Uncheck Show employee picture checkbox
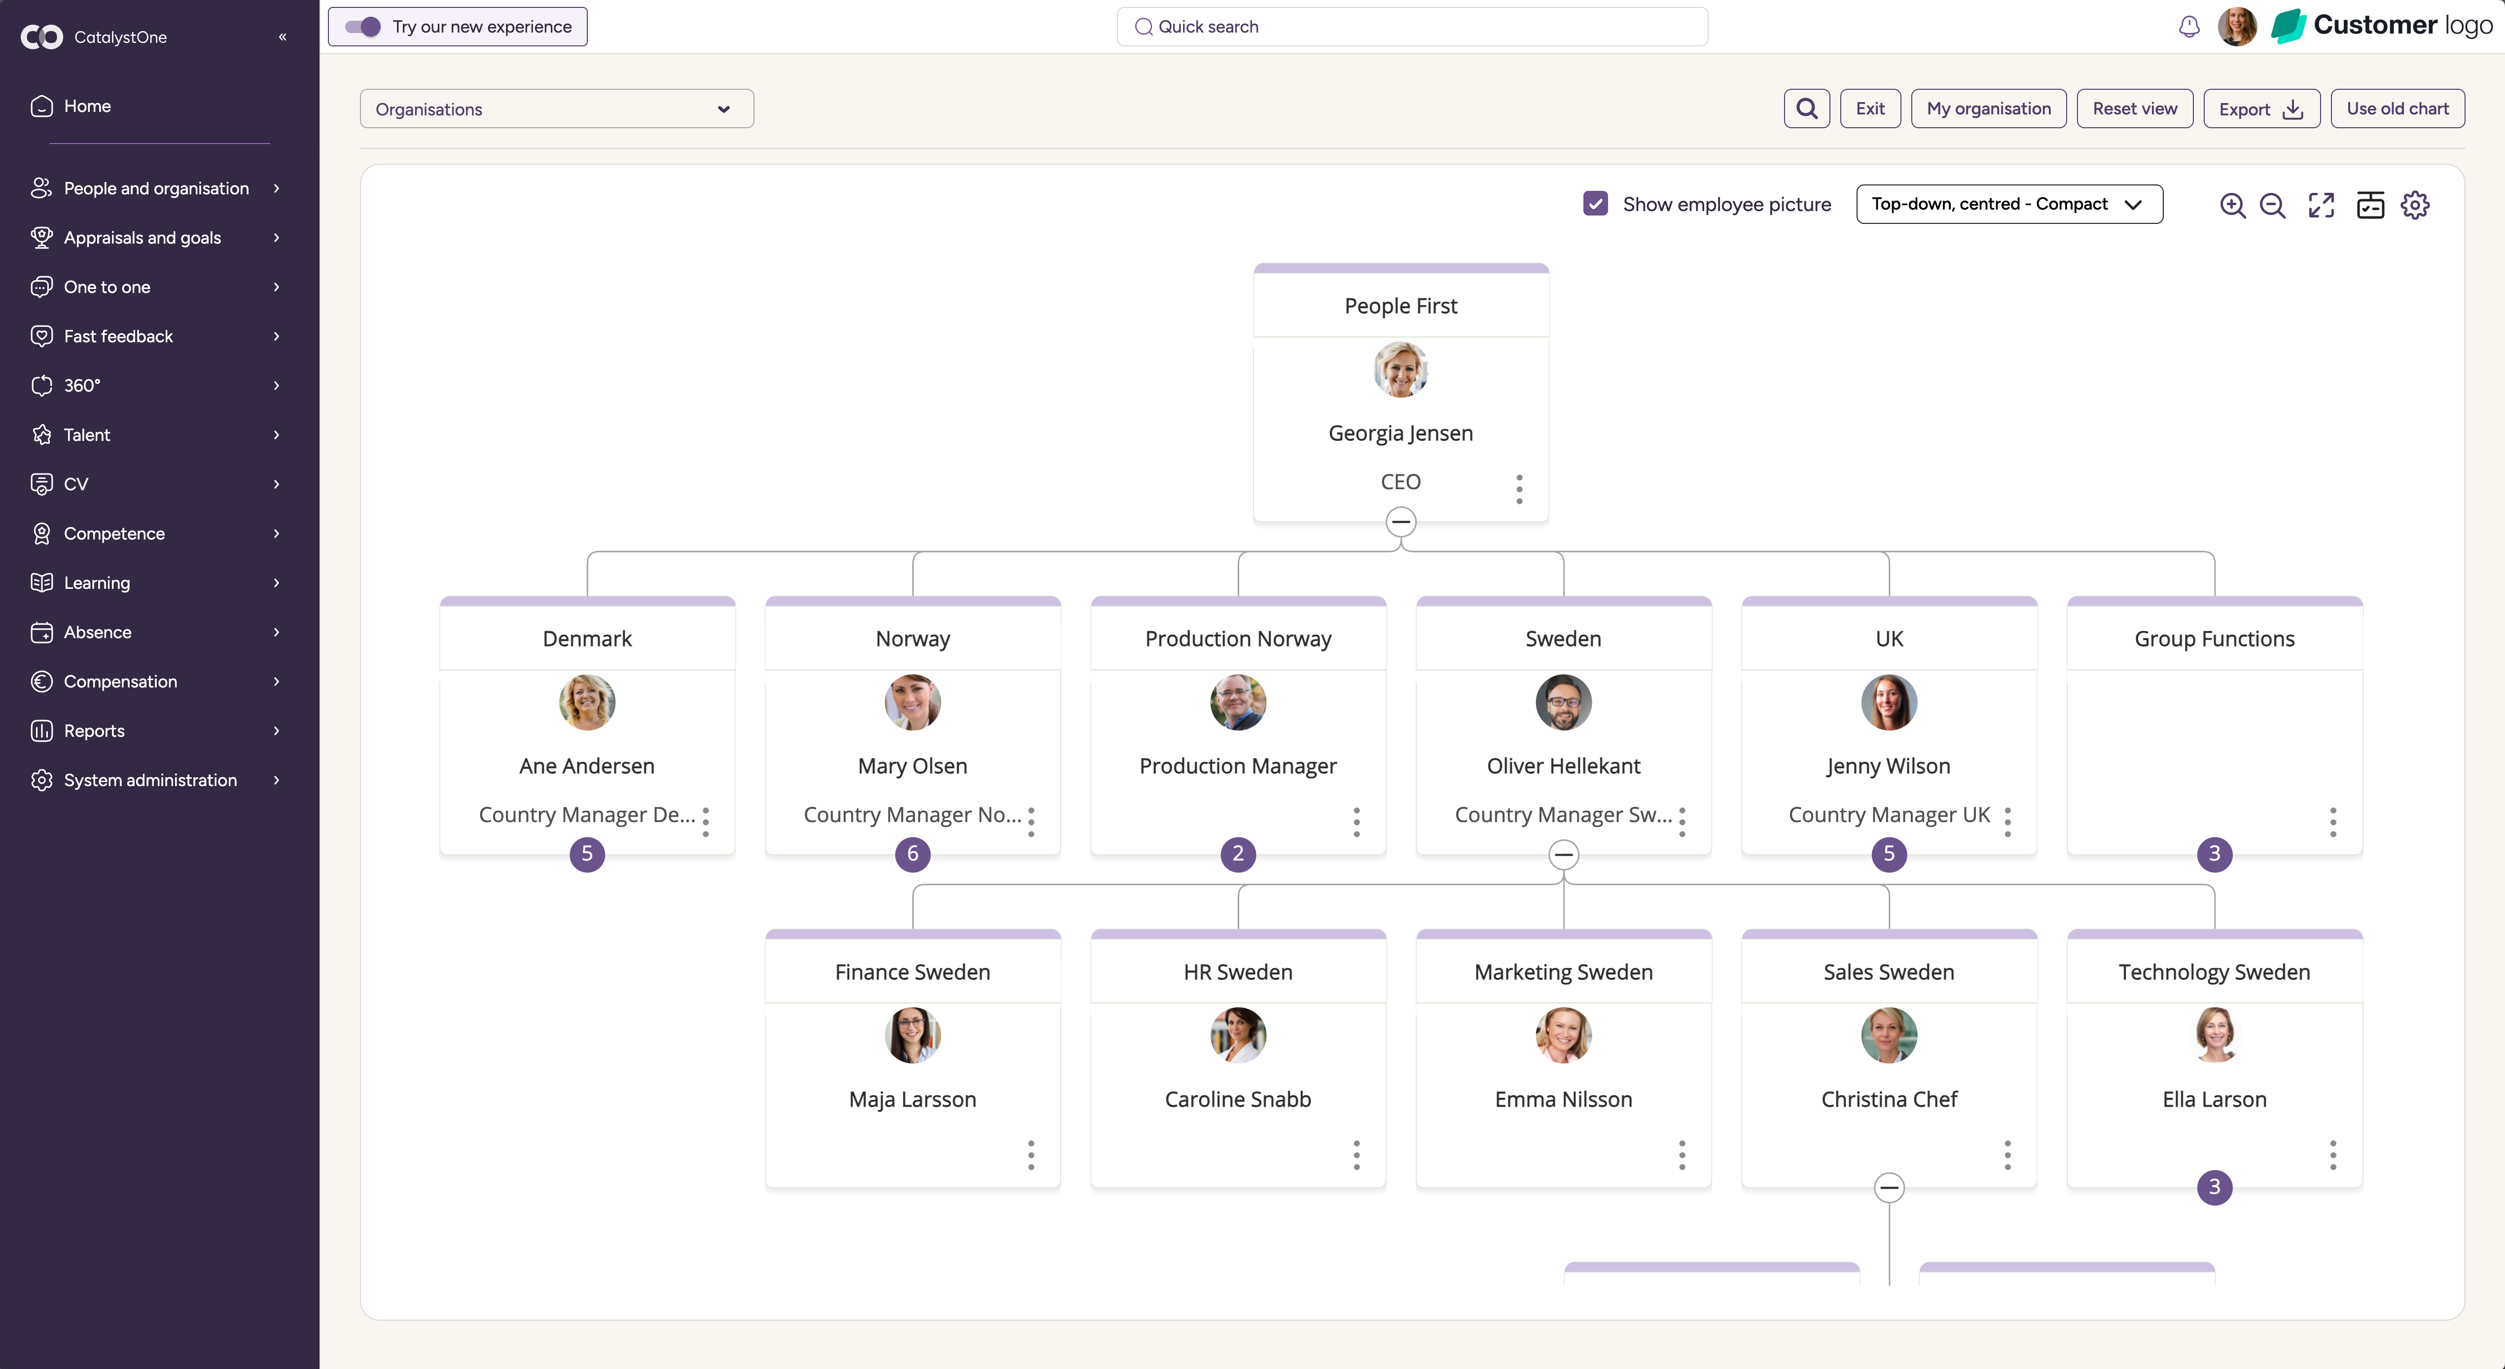Image resolution: width=2505 pixels, height=1369 pixels. pos(1596,204)
